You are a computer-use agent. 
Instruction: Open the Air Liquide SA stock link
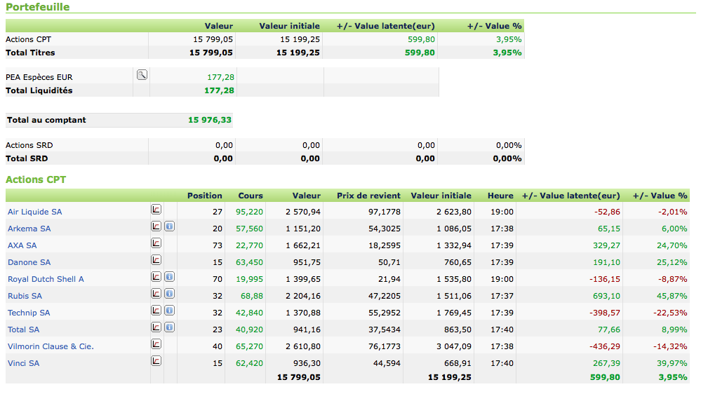34,212
